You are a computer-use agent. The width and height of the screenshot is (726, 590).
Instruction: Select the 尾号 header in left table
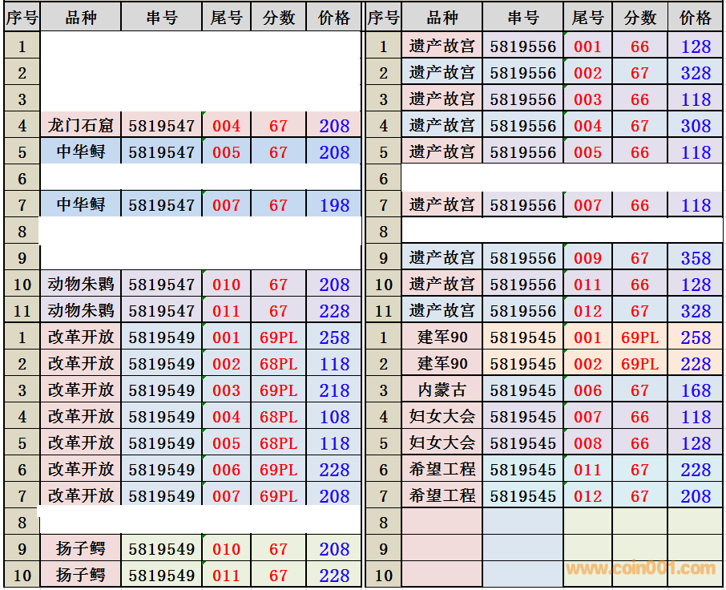pos(226,18)
